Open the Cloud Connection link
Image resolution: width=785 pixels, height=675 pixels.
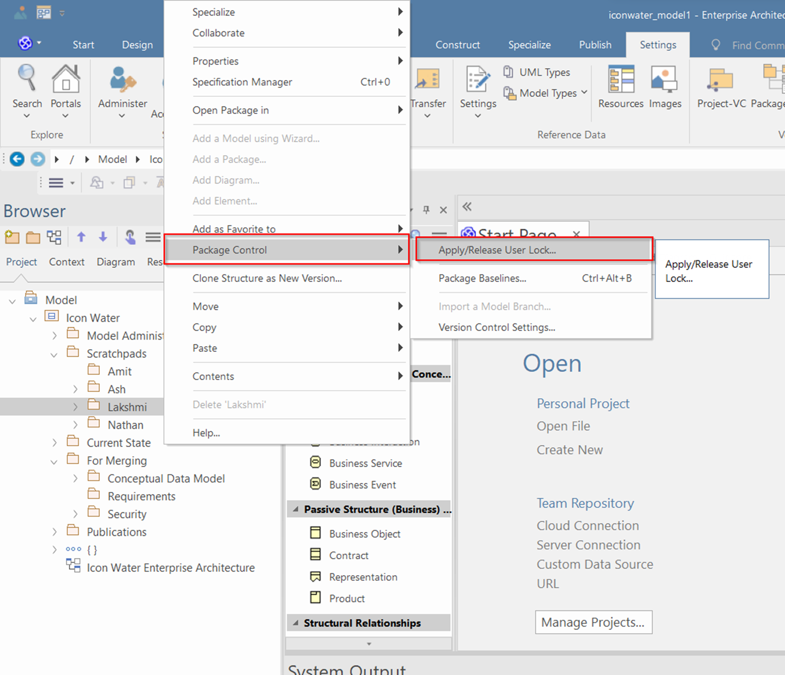click(588, 526)
